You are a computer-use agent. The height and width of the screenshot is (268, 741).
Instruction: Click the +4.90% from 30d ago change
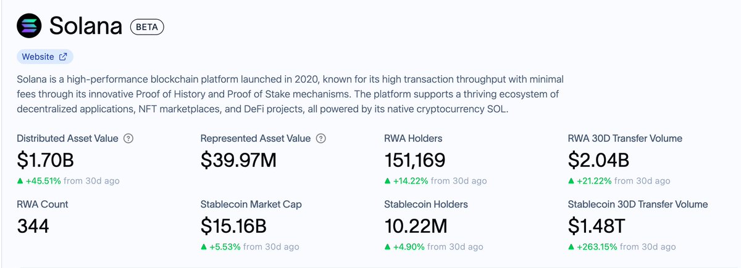click(x=433, y=246)
